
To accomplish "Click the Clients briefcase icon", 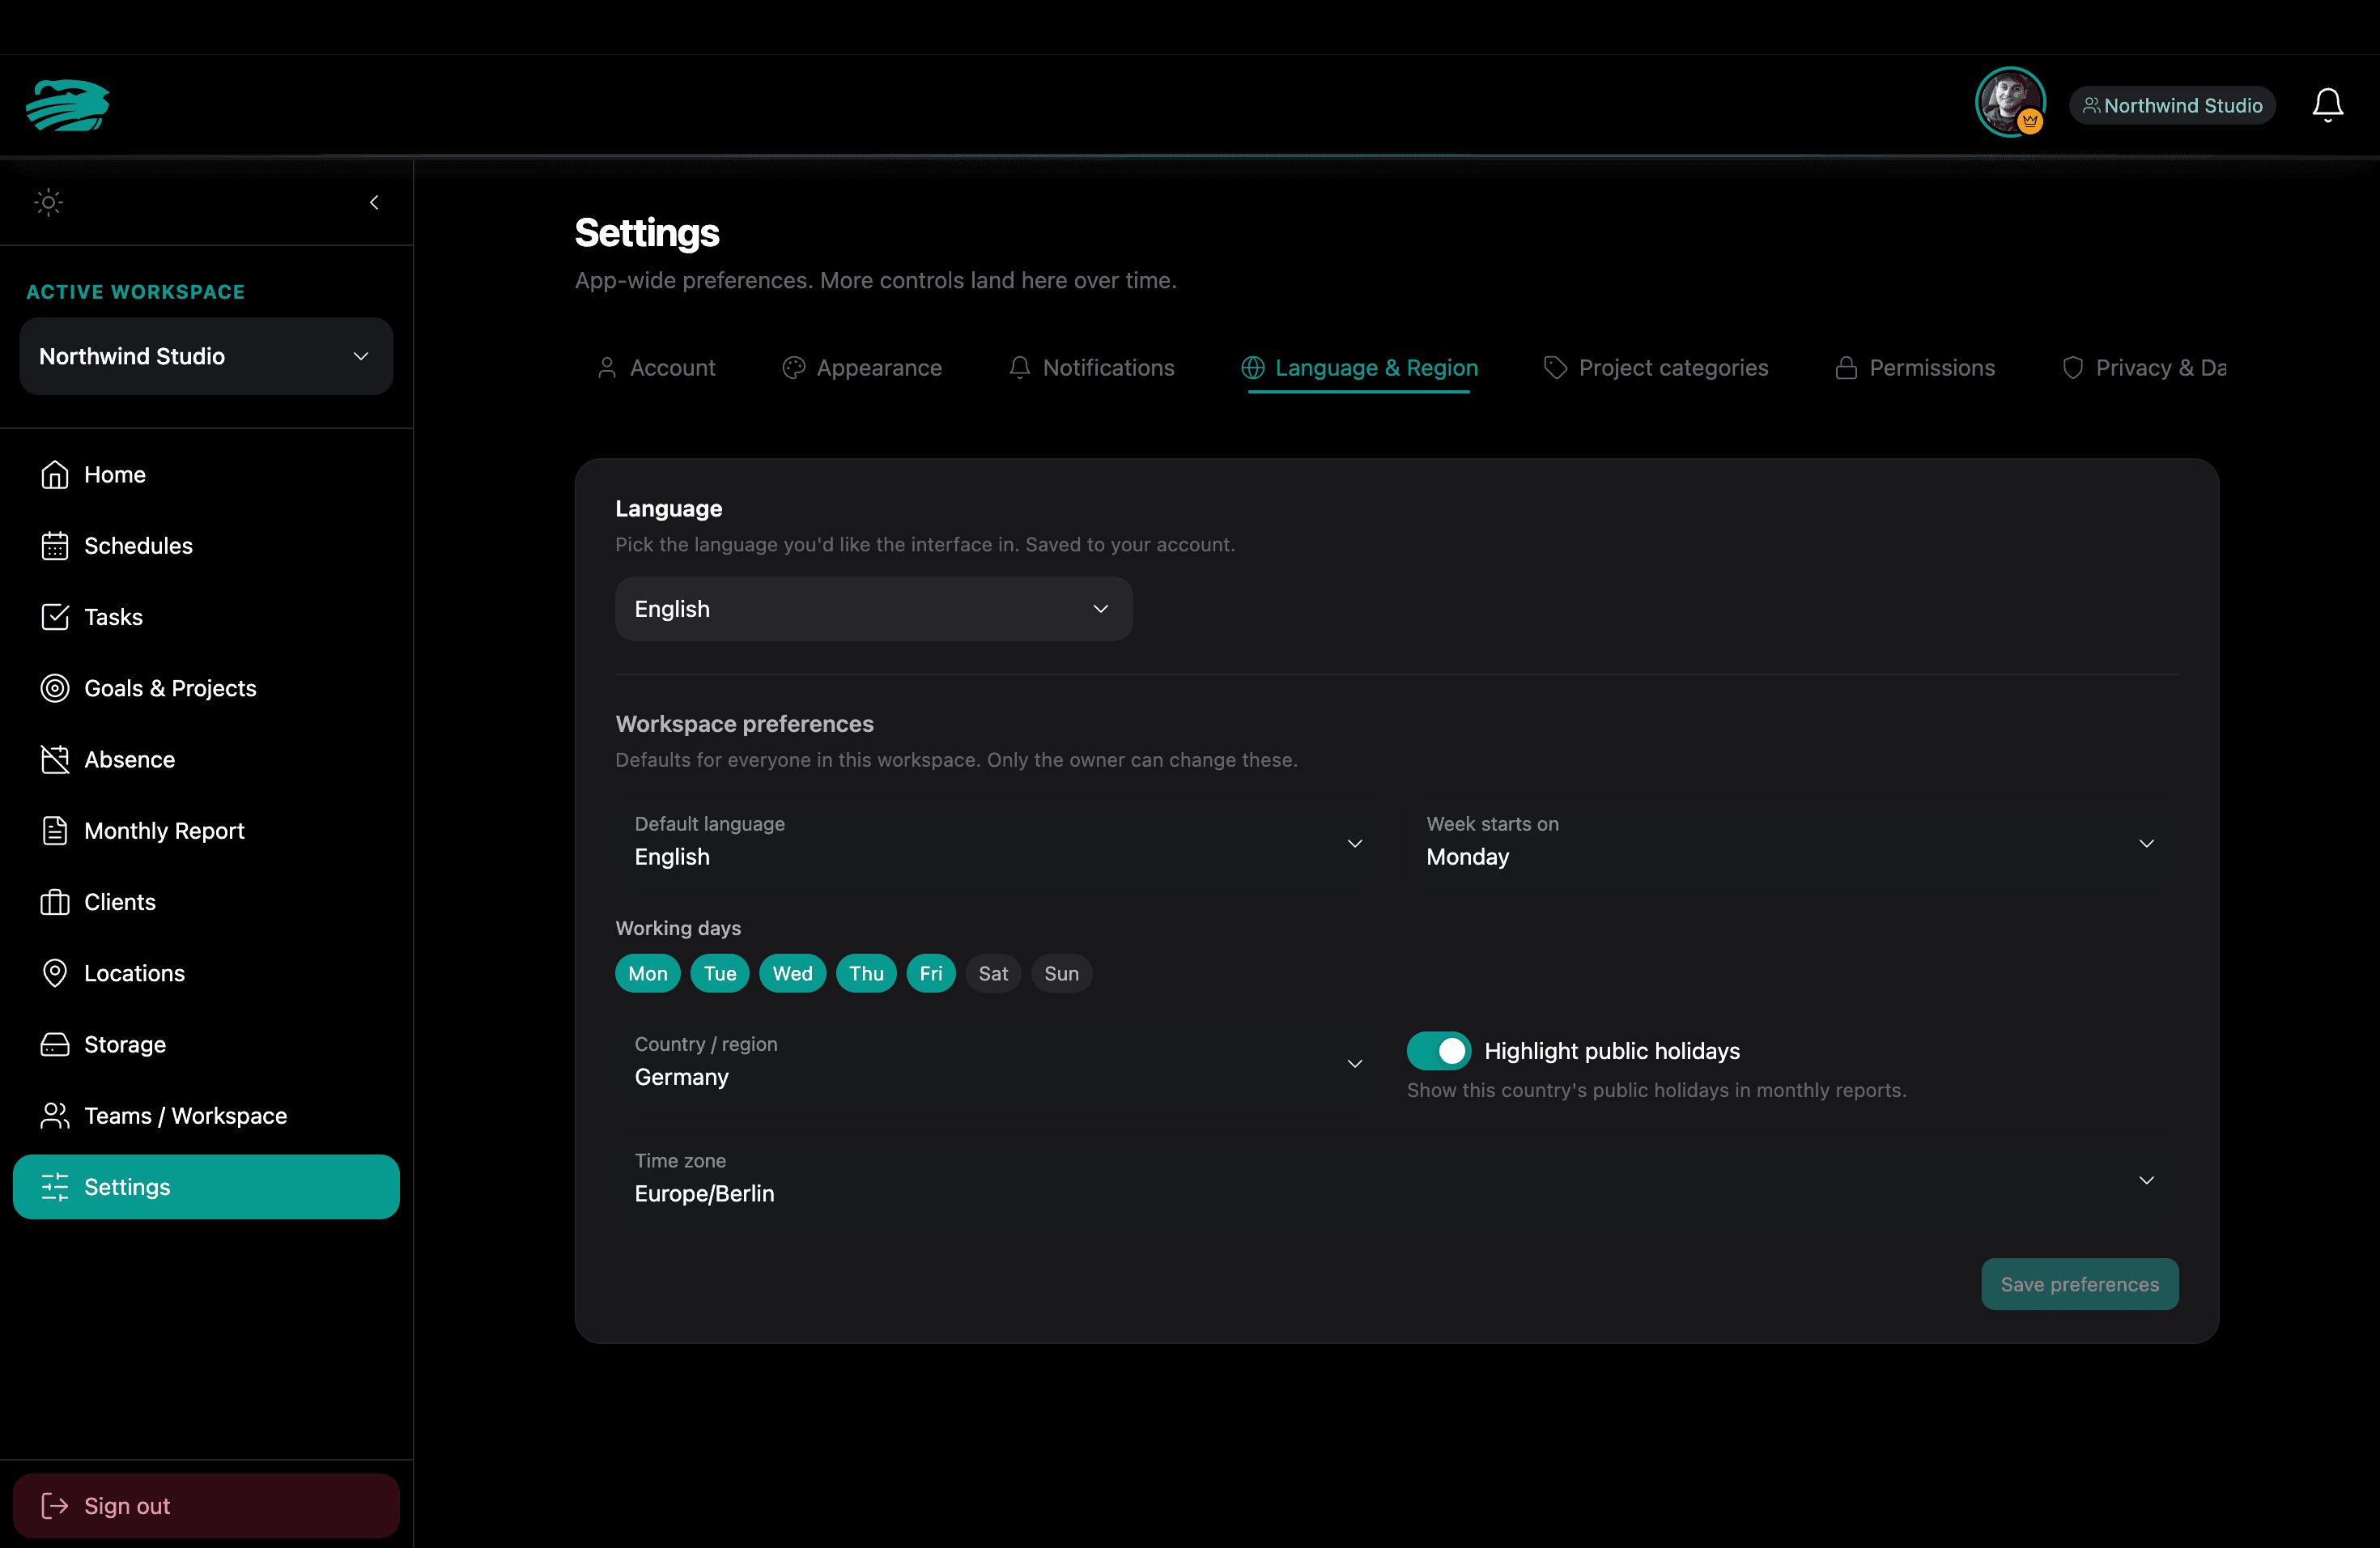I will coord(55,902).
